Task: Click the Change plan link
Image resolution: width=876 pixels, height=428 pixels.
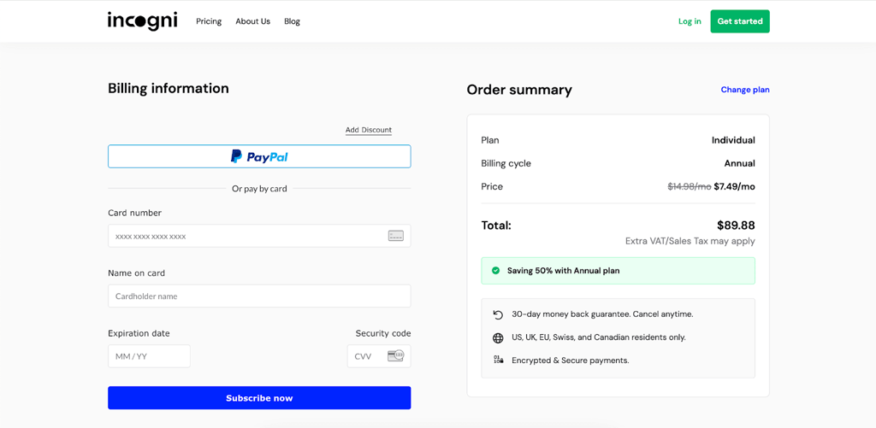Action: (x=745, y=90)
